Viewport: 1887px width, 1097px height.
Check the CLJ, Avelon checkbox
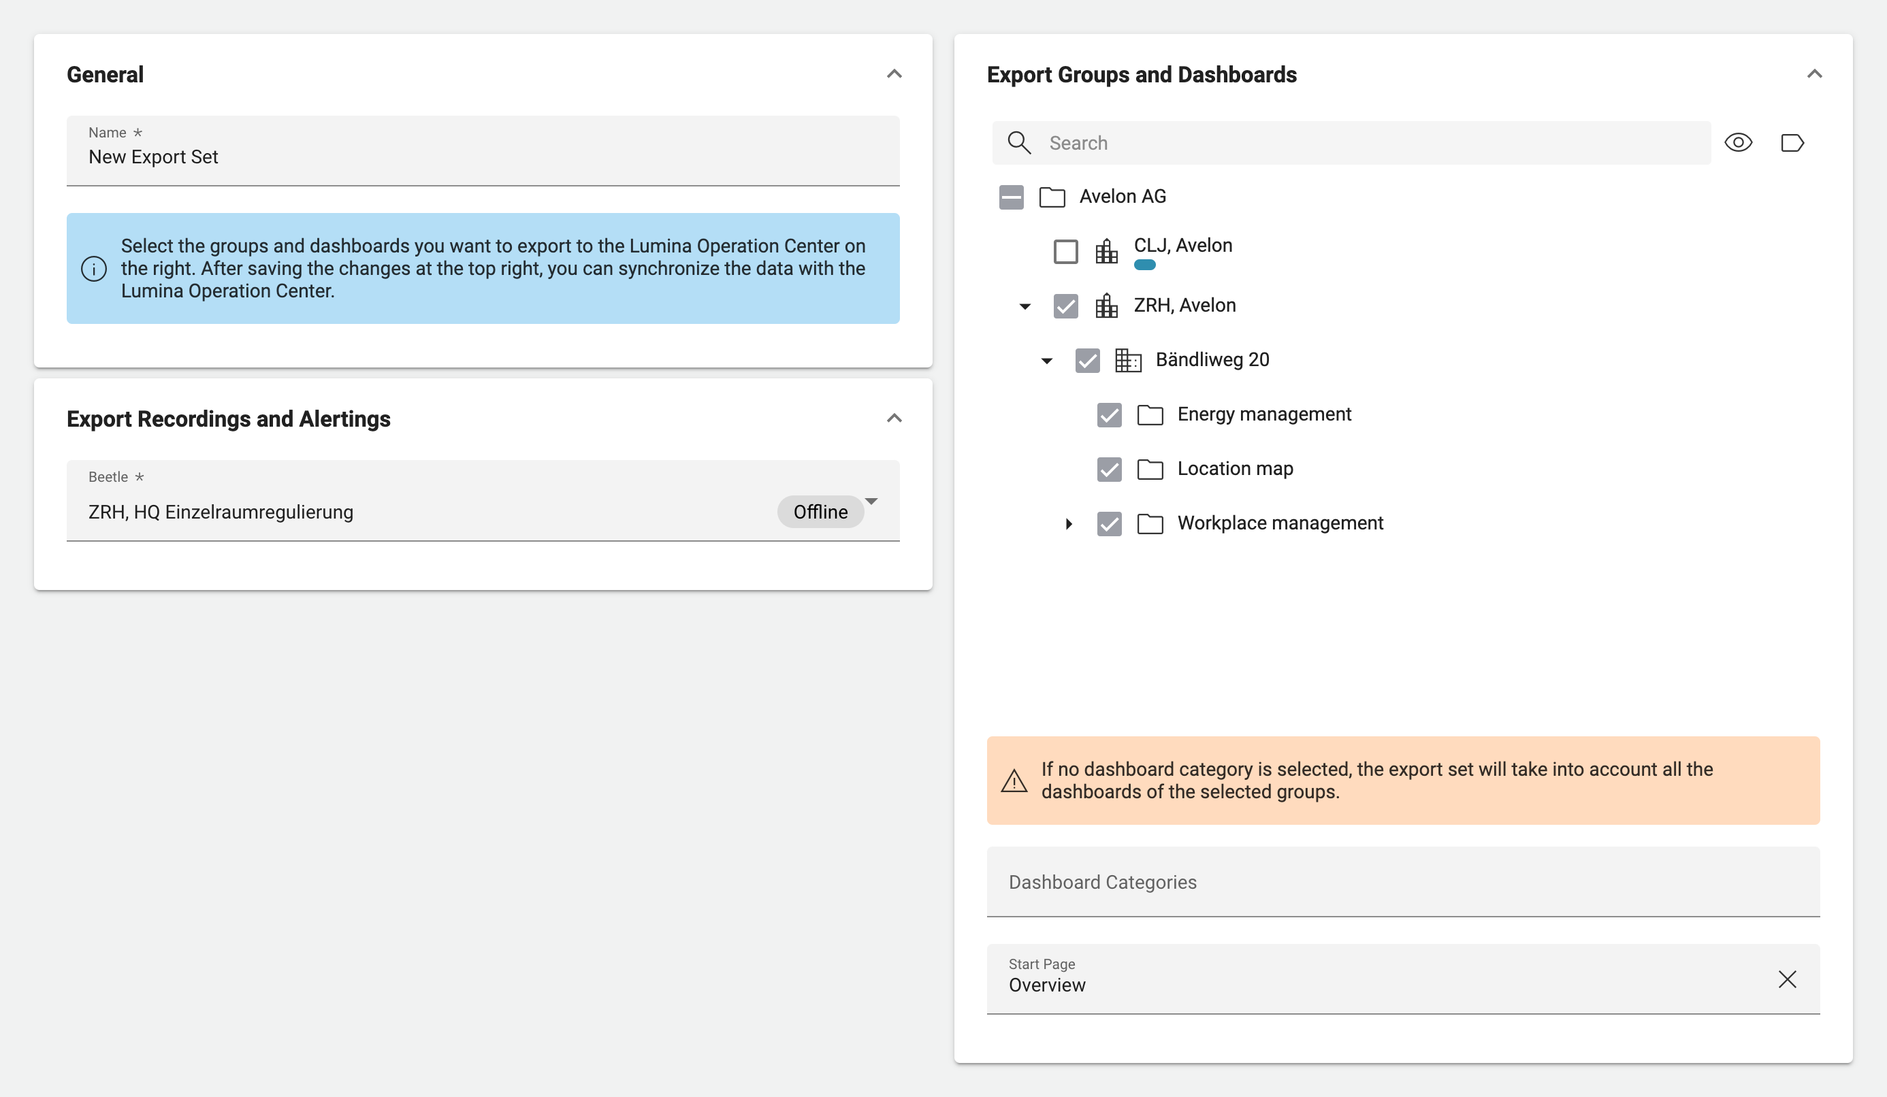coord(1065,252)
